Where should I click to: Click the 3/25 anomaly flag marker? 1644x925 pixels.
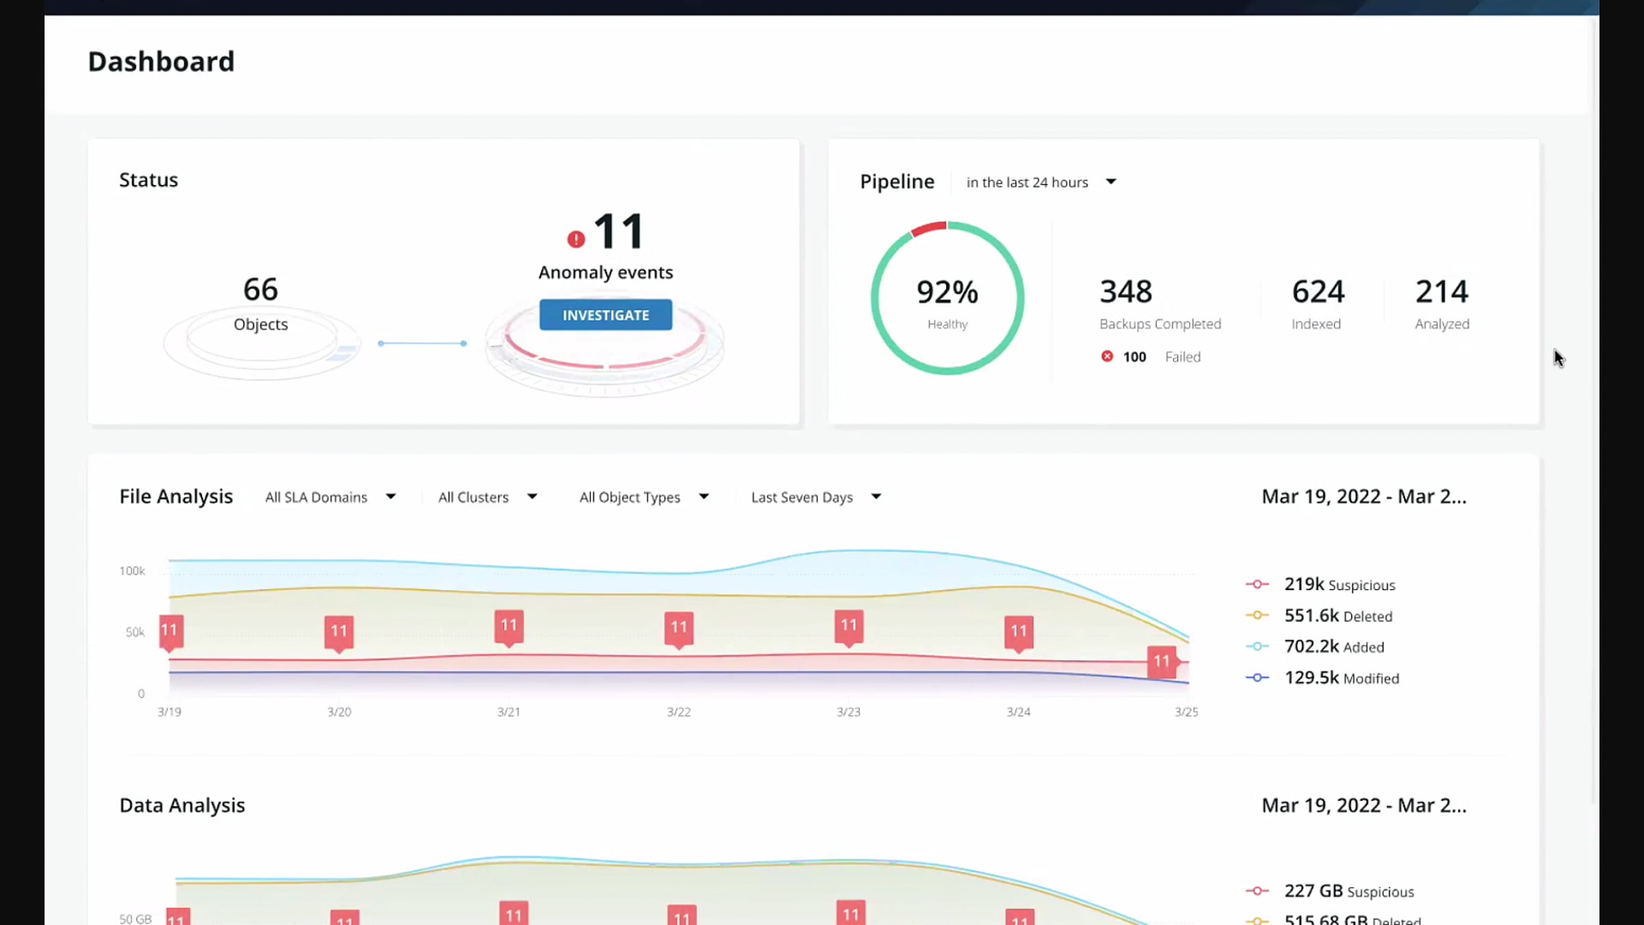1162,662
